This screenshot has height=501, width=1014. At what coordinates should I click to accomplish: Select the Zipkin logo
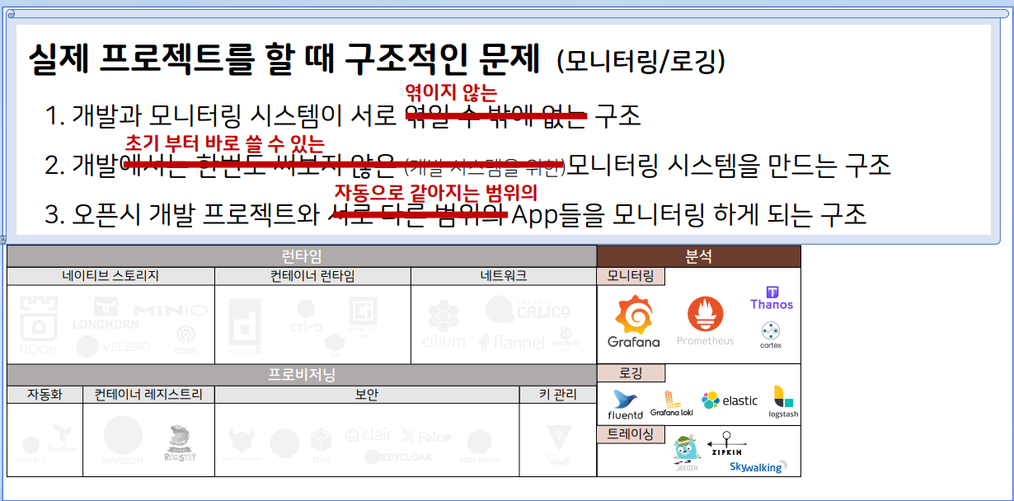coord(725,445)
